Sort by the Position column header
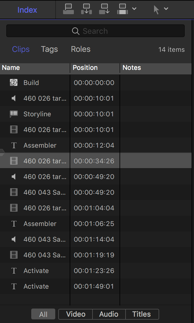This screenshot has height=323, width=194. point(95,68)
